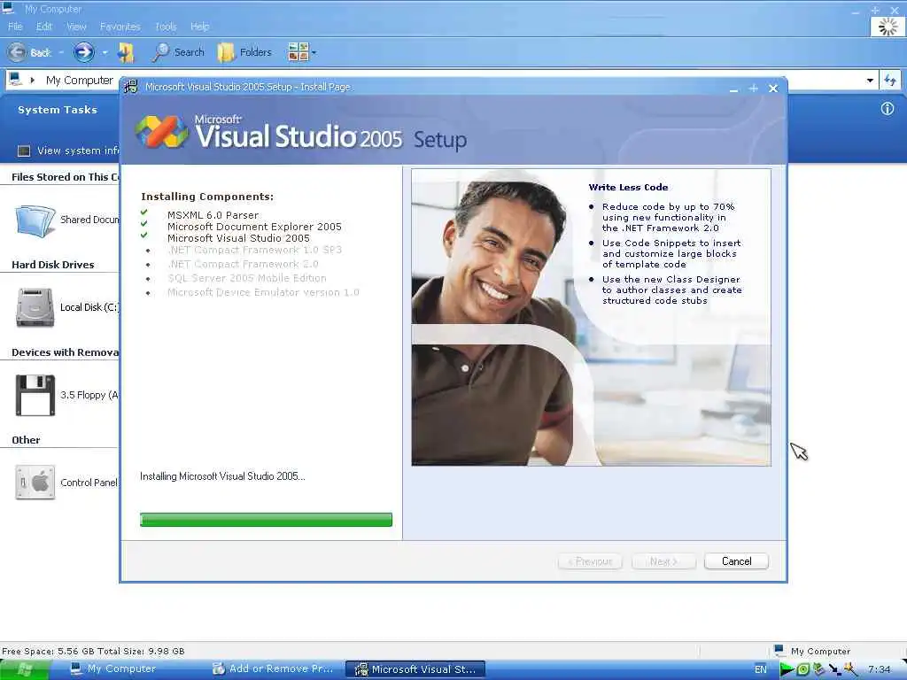Click the Setup window title bar icon
The width and height of the screenshot is (907, 680).
click(131, 87)
